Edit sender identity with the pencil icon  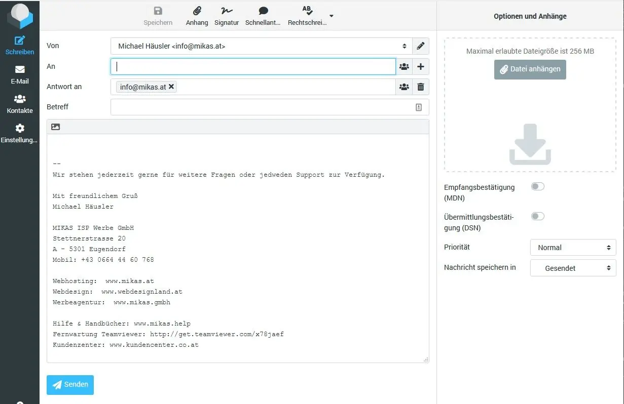421,46
